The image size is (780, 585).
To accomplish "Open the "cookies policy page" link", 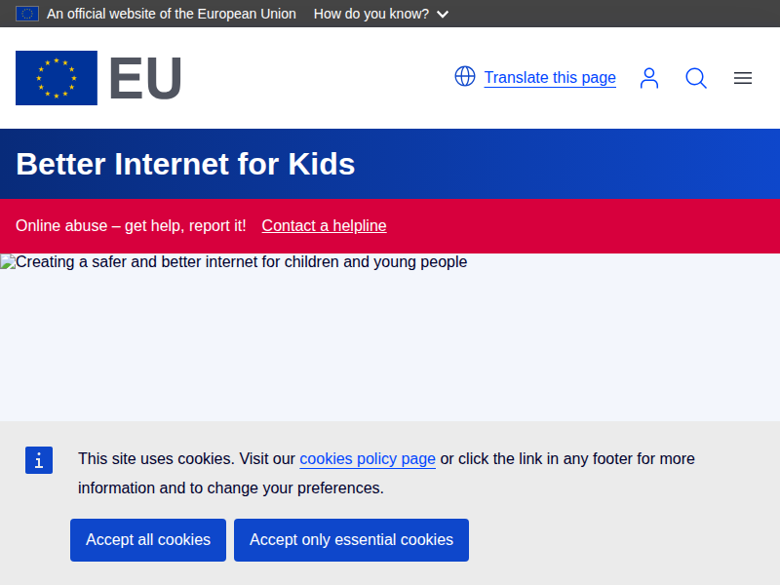I will point(368,458).
